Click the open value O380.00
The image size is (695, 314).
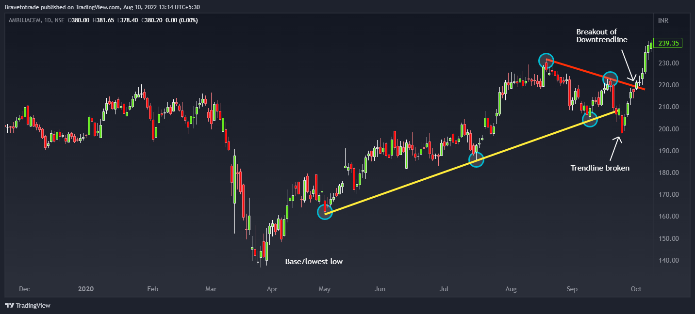[x=79, y=20]
